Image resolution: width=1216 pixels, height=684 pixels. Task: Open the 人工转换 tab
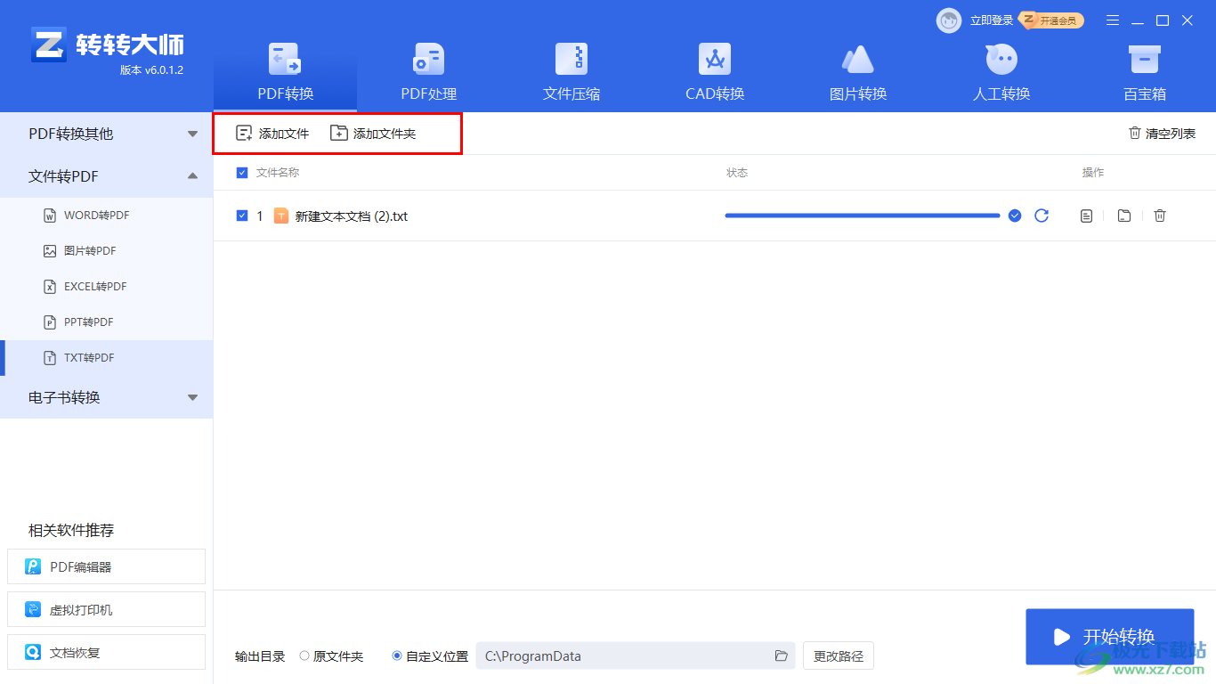[1001, 75]
